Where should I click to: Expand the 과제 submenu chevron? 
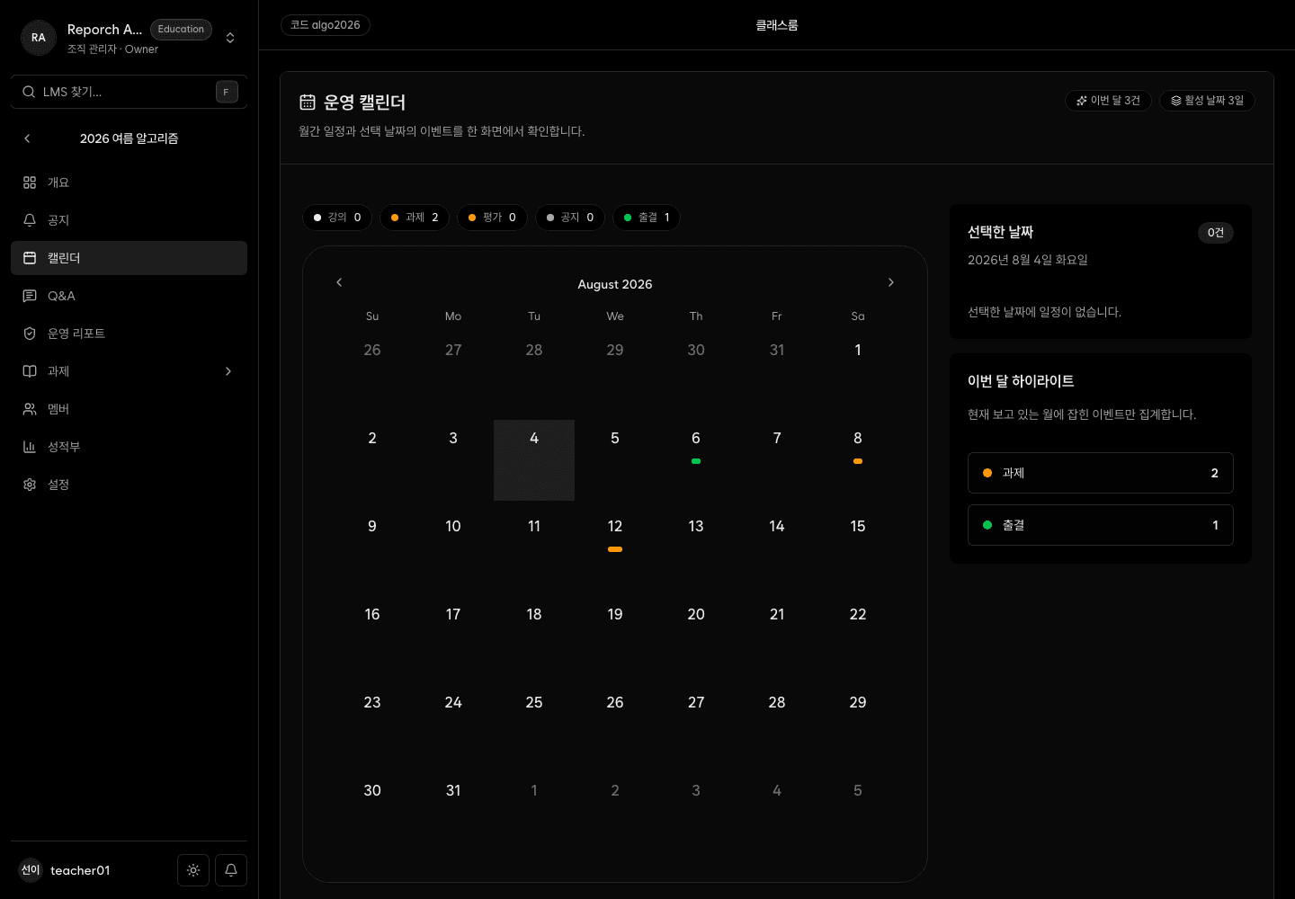[x=228, y=371]
